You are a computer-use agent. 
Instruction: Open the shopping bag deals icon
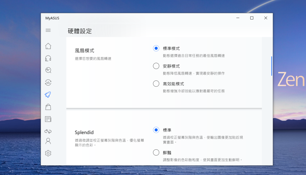tap(48, 107)
